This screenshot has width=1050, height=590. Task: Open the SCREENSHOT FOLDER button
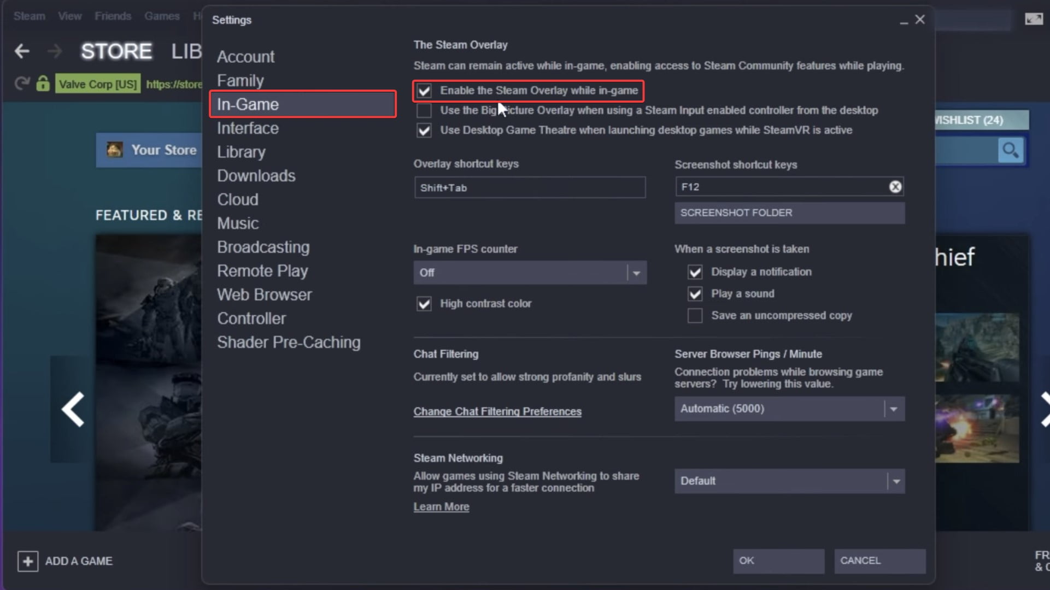(x=789, y=213)
